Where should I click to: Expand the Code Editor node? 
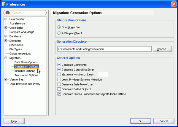pyautogui.click(x=6, y=28)
